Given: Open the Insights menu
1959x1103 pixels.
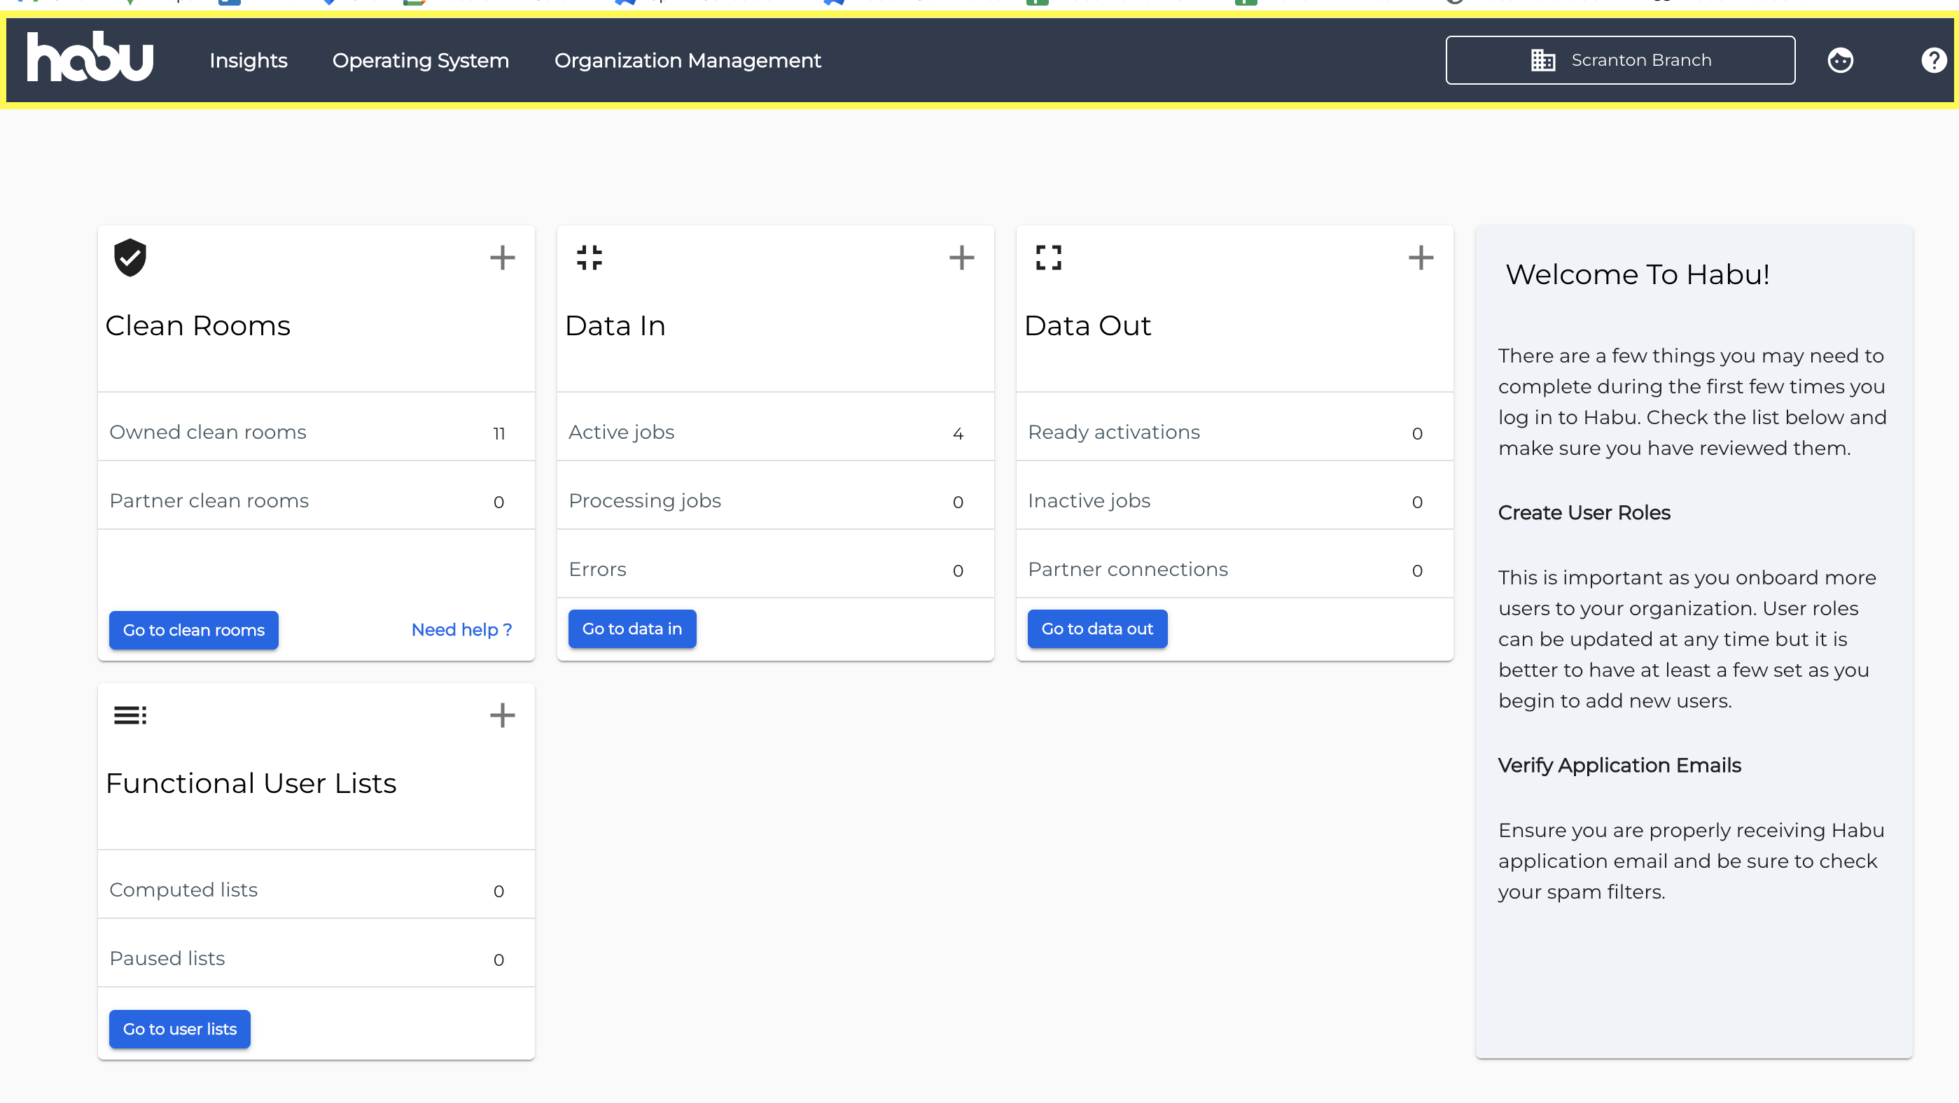Looking at the screenshot, I should pyautogui.click(x=248, y=60).
